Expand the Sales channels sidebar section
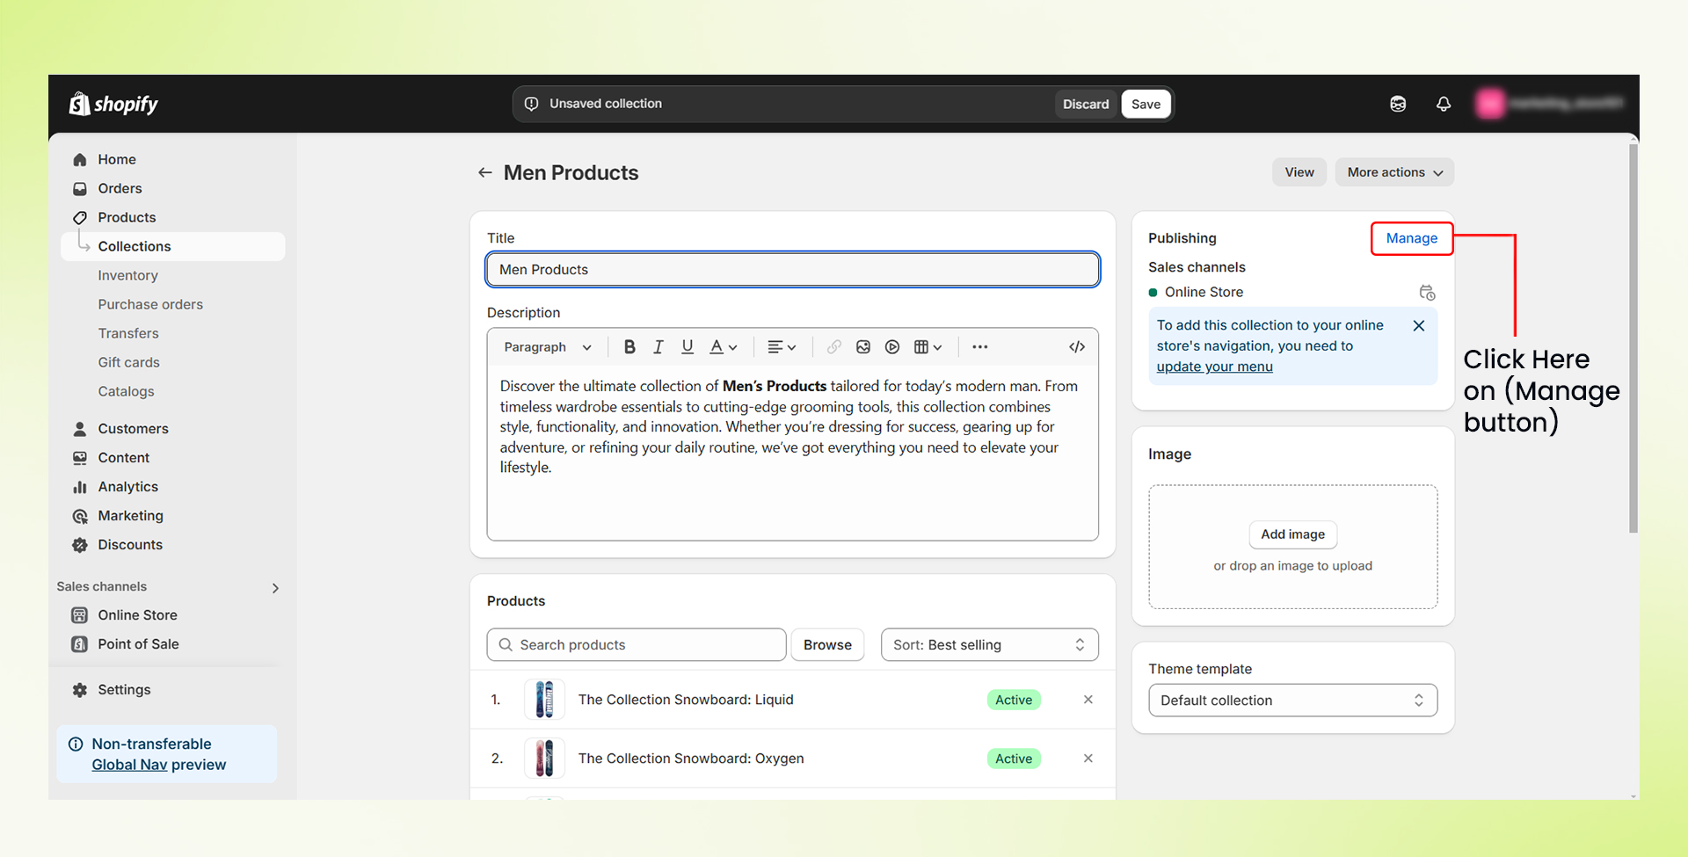The height and width of the screenshot is (857, 1688). tap(275, 588)
